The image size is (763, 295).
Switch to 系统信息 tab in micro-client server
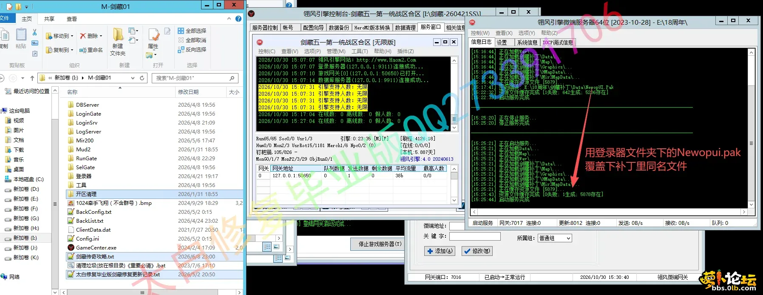528,42
